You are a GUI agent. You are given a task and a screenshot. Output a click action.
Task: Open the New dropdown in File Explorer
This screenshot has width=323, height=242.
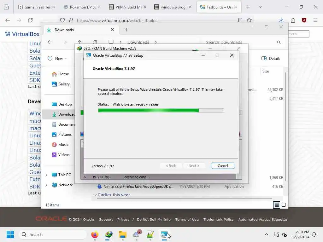[x=57, y=58]
